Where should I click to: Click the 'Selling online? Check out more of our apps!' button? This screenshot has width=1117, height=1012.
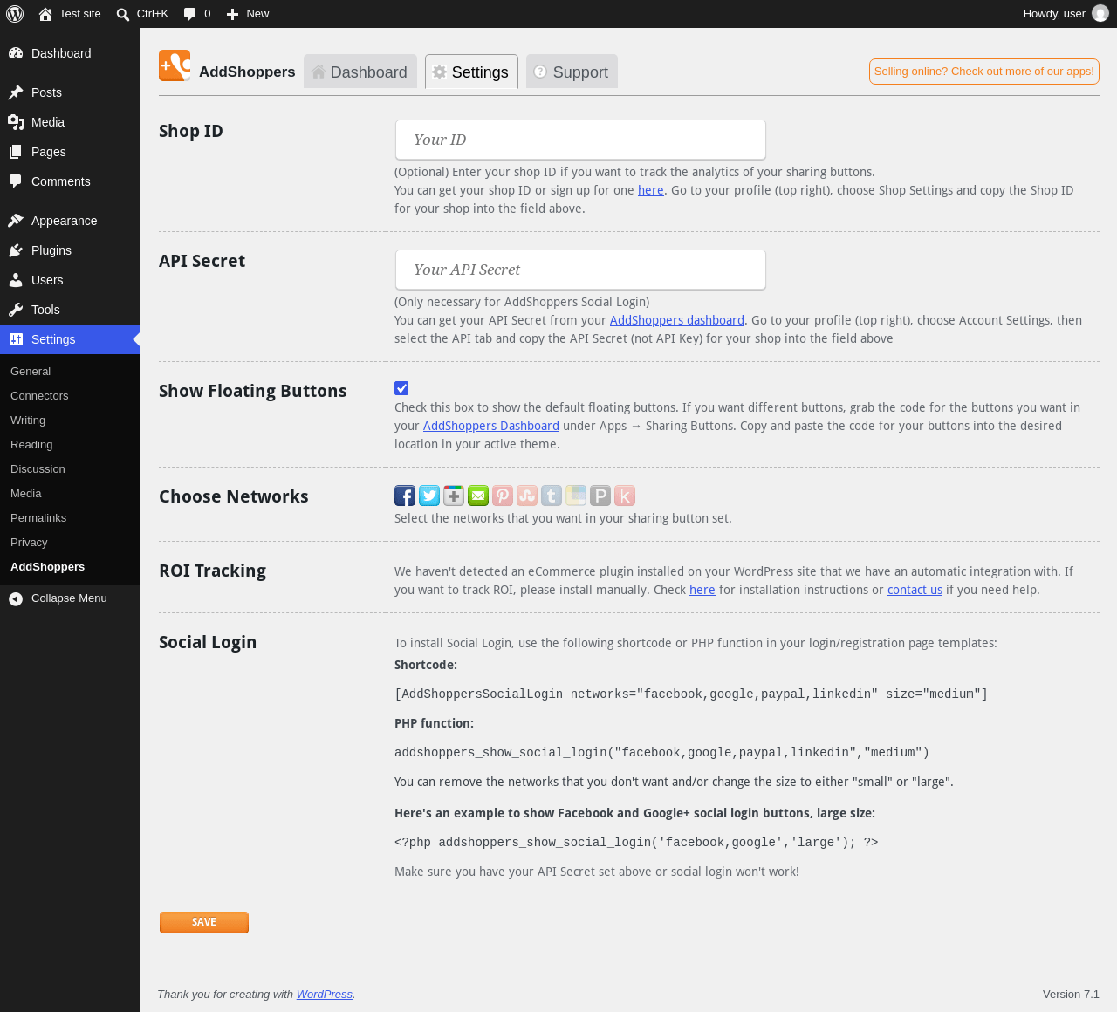pyautogui.click(x=984, y=72)
